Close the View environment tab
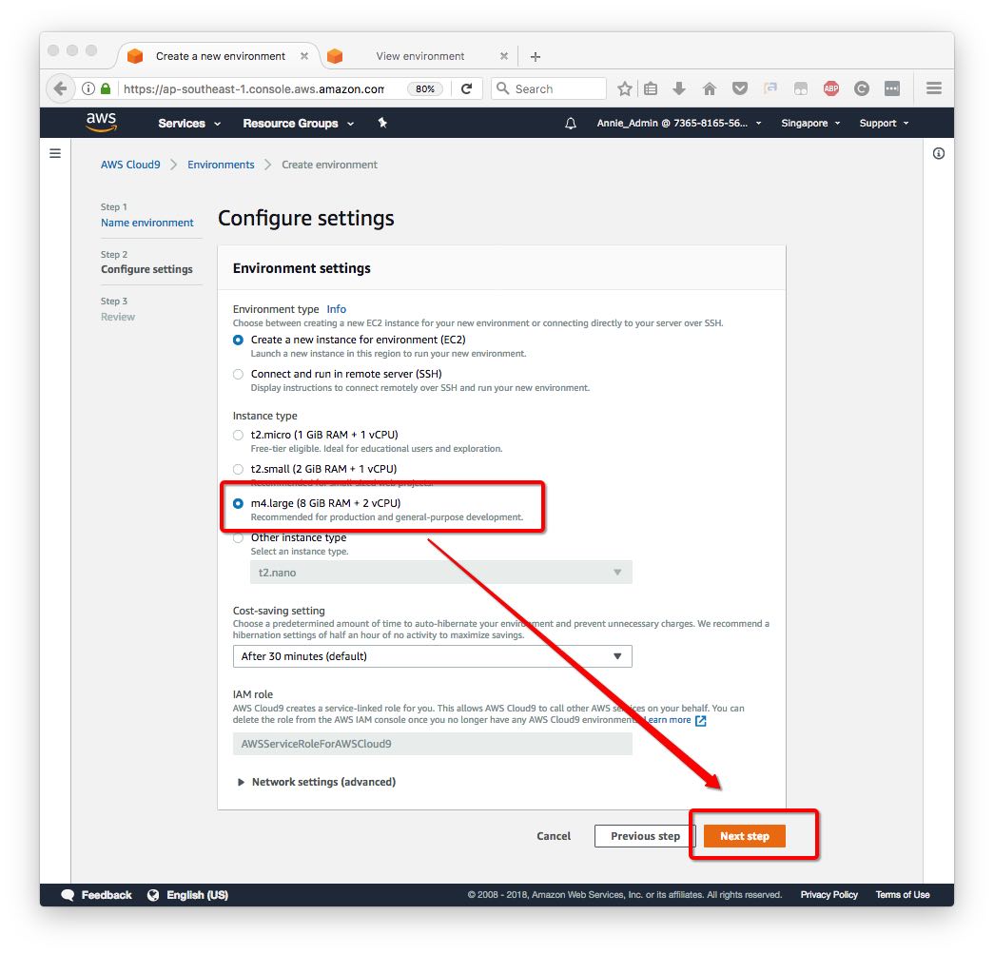Viewport: 994px width, 954px height. pos(504,56)
